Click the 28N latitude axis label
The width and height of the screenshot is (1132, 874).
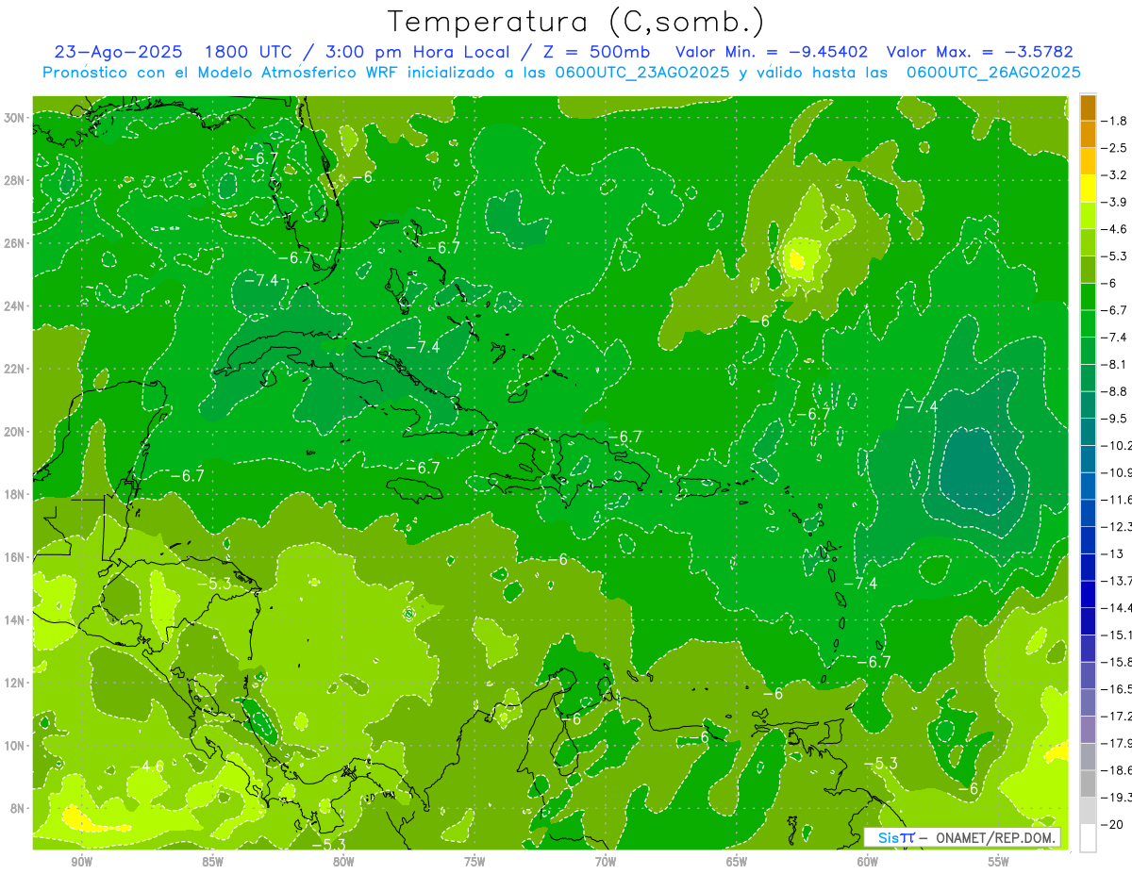click(x=15, y=180)
